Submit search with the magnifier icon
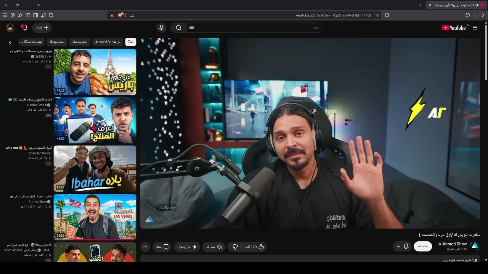This screenshot has height=274, width=488. pyautogui.click(x=178, y=28)
